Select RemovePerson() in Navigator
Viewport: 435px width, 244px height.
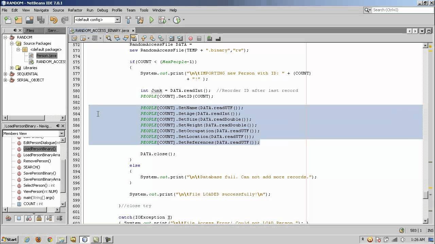click(37, 161)
